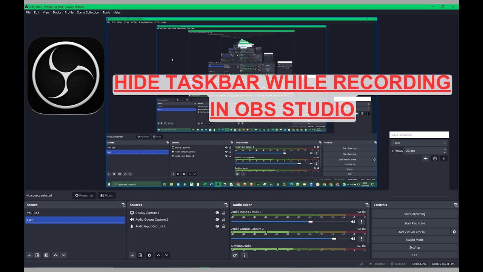
Task: Open the View menu
Action: [46, 12]
